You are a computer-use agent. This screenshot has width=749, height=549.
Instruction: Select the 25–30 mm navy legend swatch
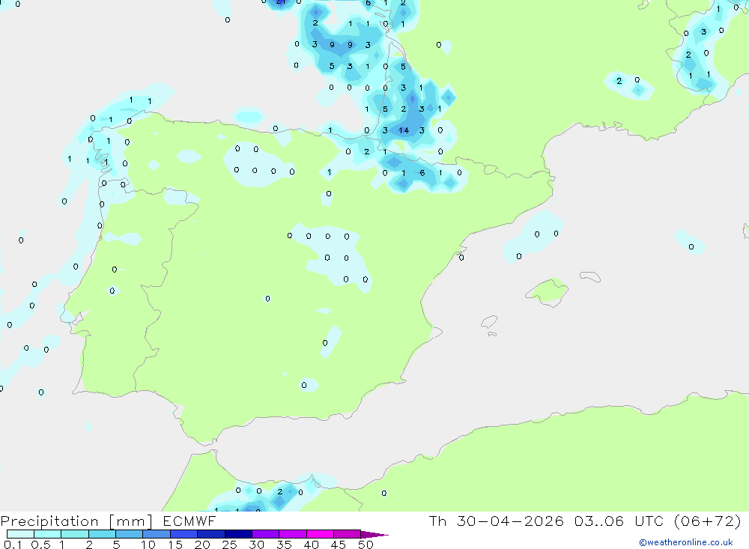238,534
